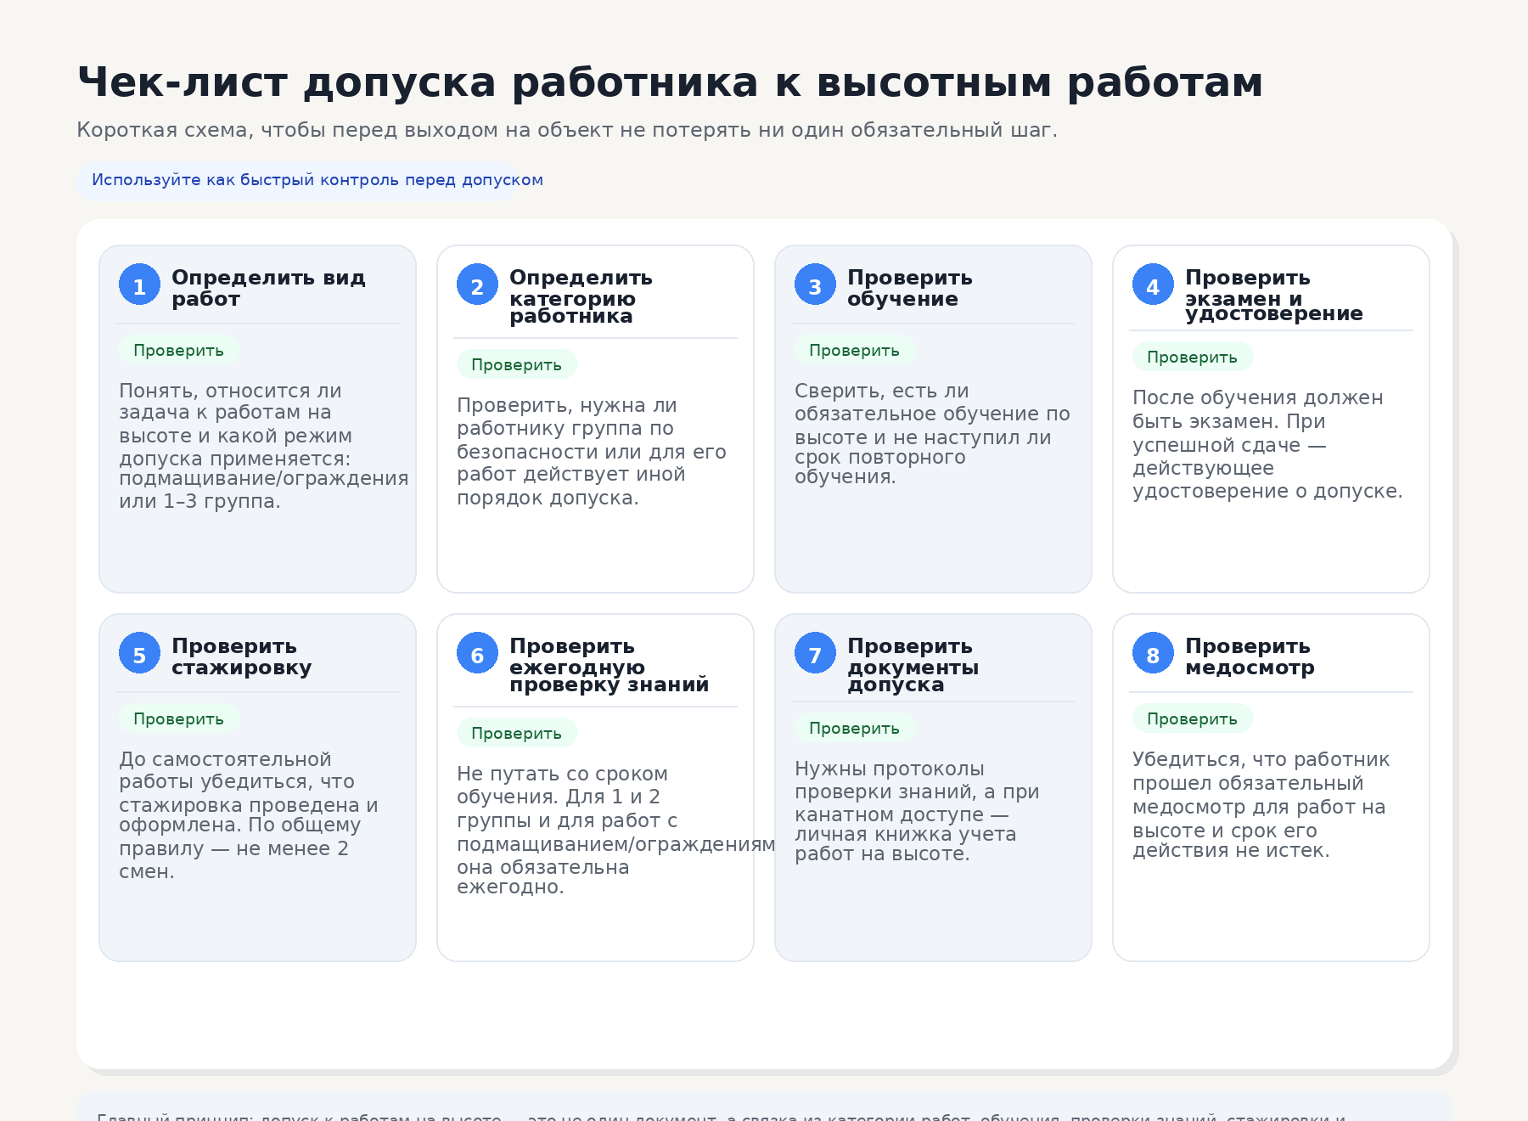Image resolution: width=1528 pixels, height=1121 pixels.
Task: Click description starting 'Не путать со сроком обучения'
Action: pos(615,830)
